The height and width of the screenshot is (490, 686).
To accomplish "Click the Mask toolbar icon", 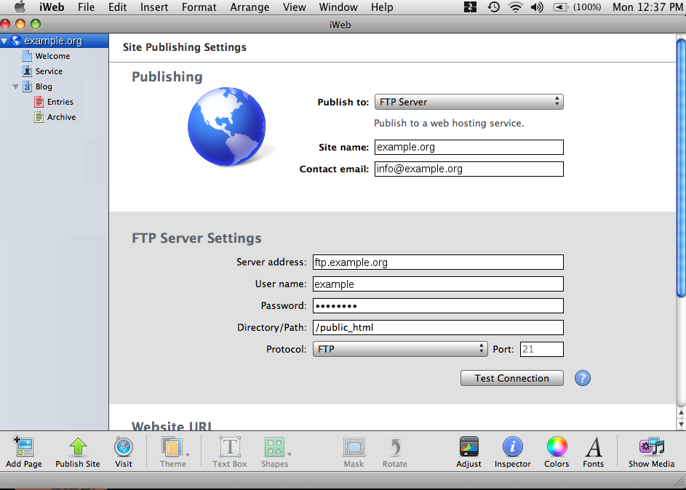I will click(x=354, y=446).
